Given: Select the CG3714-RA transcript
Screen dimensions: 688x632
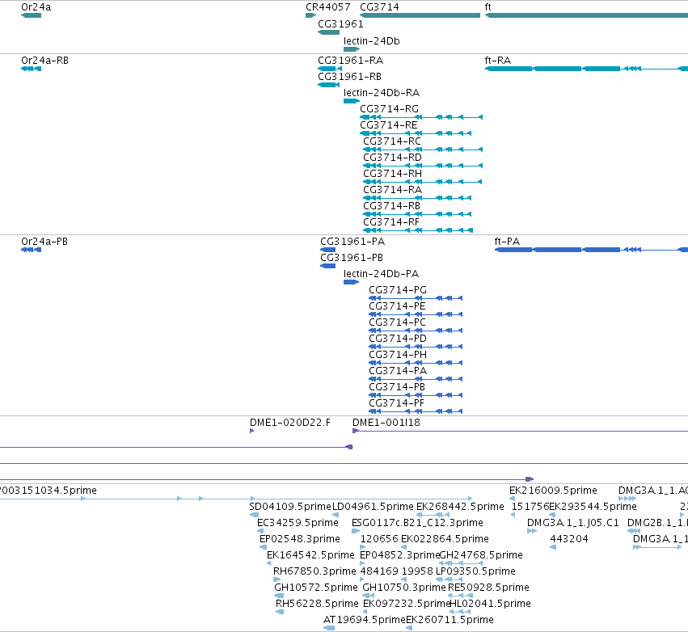Looking at the screenshot, I should coord(417,198).
